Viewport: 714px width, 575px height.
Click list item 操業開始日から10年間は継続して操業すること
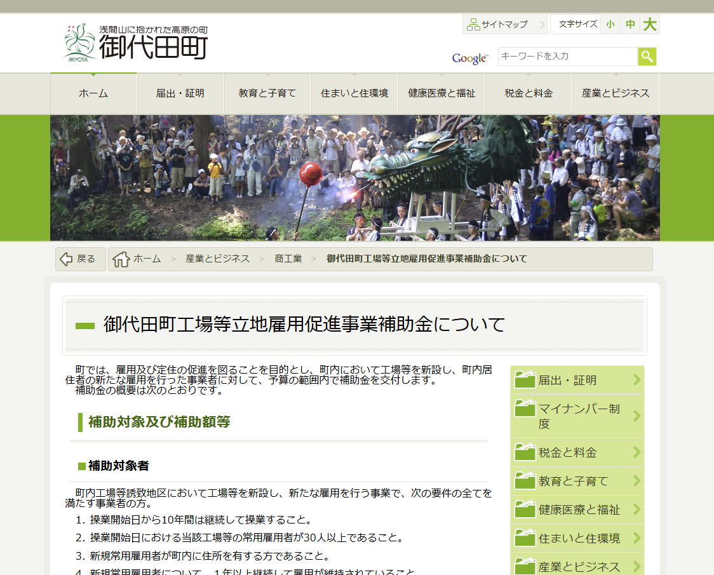(201, 520)
